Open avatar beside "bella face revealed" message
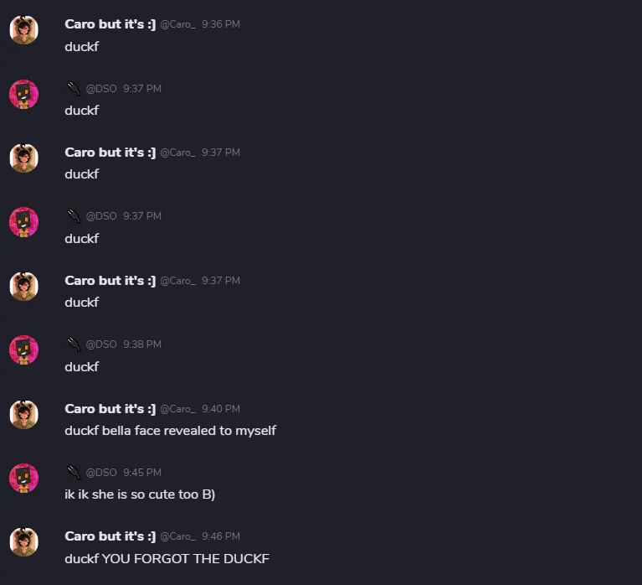This screenshot has width=642, height=585. tap(23, 414)
